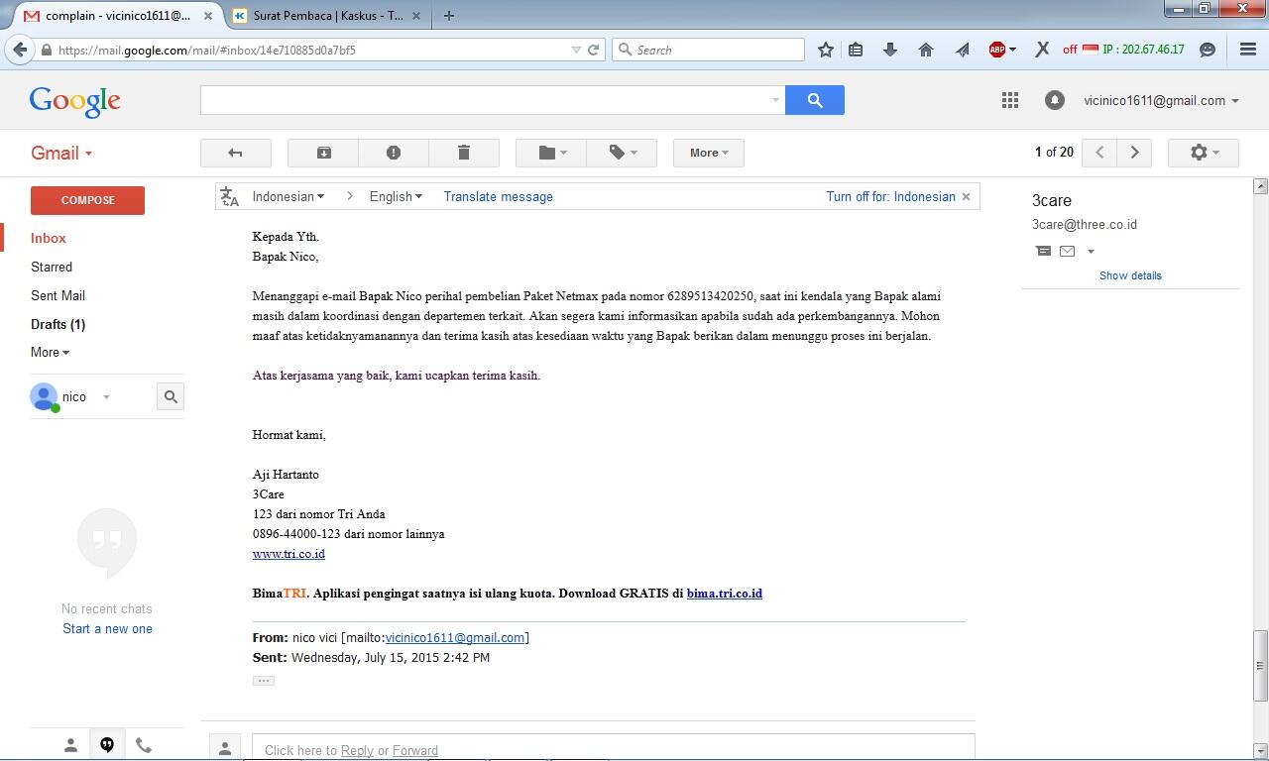Reload the page with the refresh icon
This screenshot has width=1269, height=761.
[x=594, y=50]
